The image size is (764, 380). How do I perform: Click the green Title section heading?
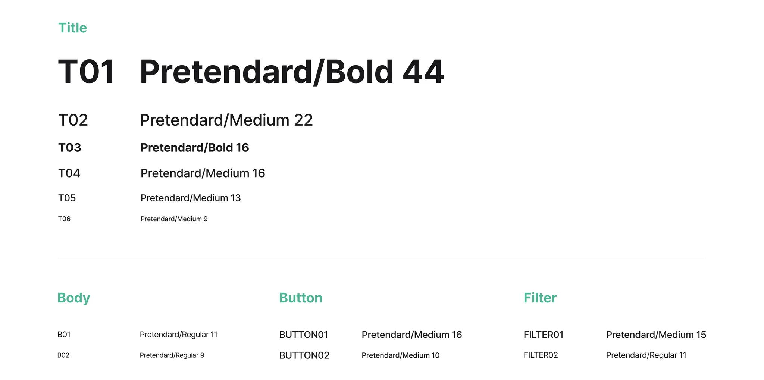click(72, 28)
